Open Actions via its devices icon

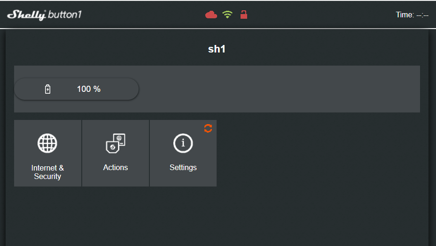(116, 143)
